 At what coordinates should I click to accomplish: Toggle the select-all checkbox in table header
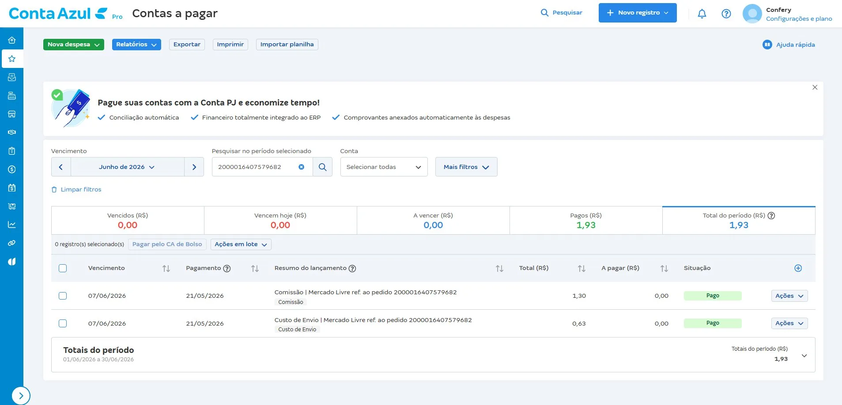tap(63, 268)
